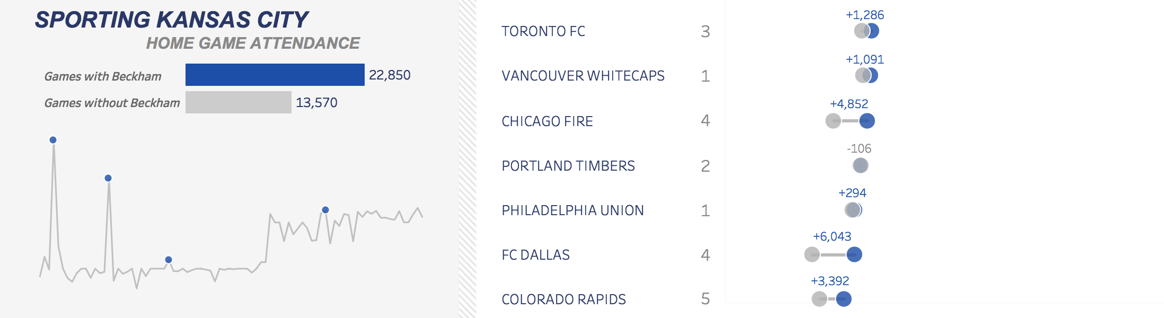1164x318 pixels.
Task: Click the blue dot for Chicago Fire +4,852
Action: (867, 121)
